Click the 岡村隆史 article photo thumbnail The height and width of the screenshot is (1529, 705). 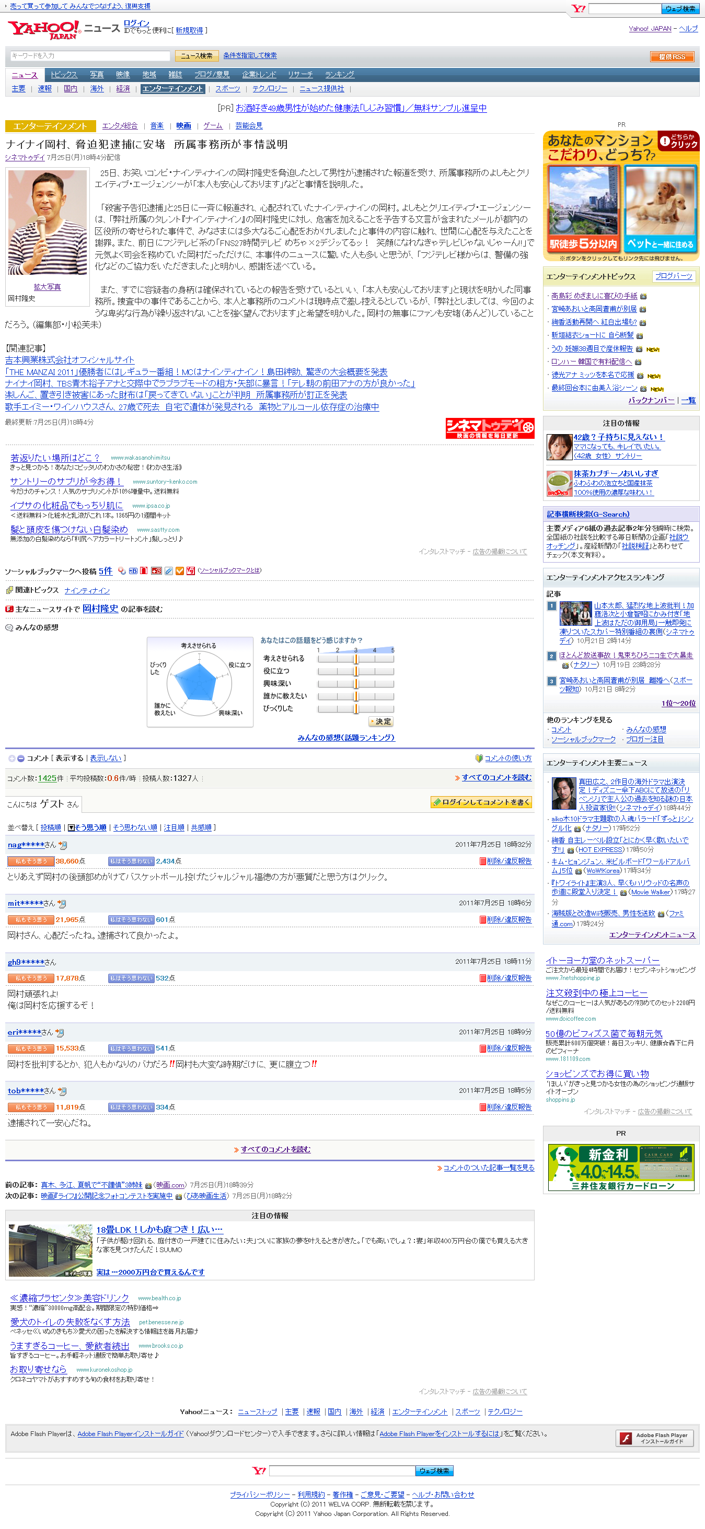48,223
